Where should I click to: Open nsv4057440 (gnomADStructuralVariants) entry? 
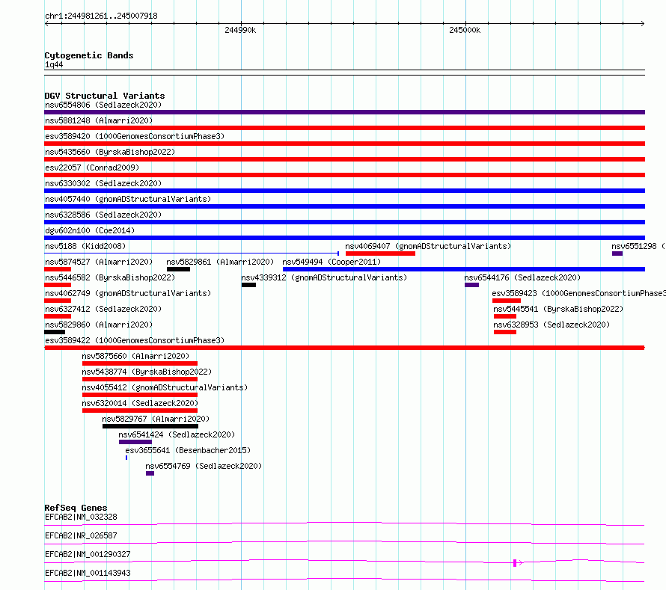(128, 199)
